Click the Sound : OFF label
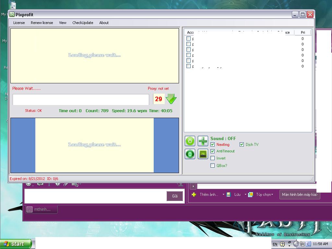Screen dimensions: 332x249 tap(223, 138)
